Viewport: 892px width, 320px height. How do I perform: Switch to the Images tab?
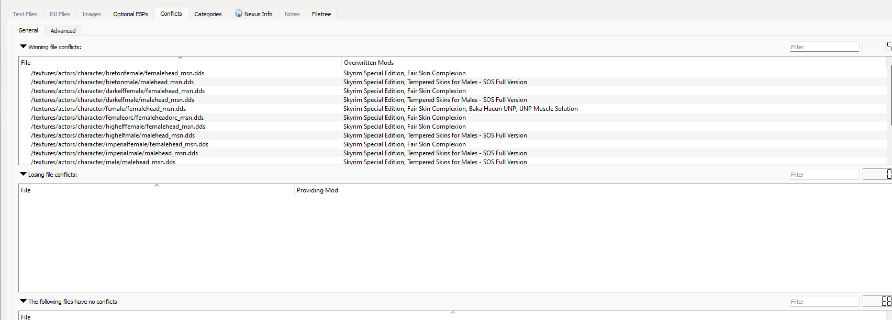92,14
